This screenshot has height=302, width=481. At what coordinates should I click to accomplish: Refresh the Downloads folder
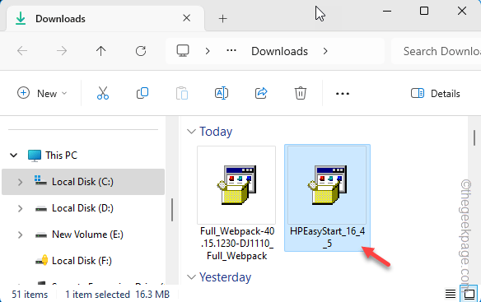141,51
